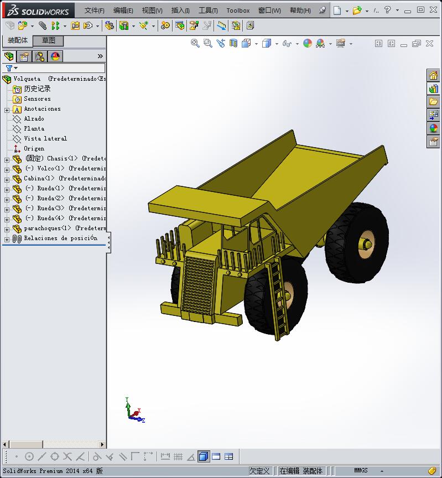Click the Clearance Verification warning icon

(236, 25)
